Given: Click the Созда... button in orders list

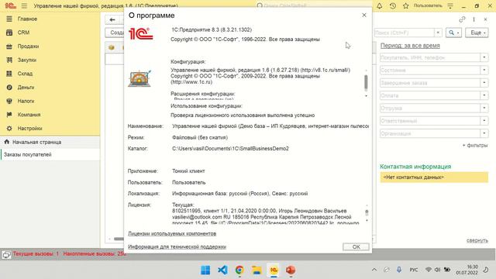Looking at the screenshot, I should pos(115,33).
